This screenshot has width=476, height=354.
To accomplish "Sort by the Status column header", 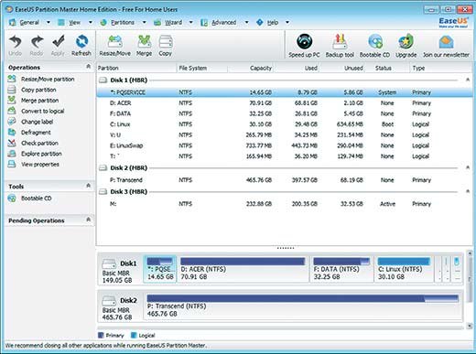I will click(x=387, y=68).
